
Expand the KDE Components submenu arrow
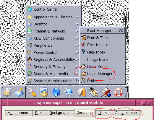77,38
